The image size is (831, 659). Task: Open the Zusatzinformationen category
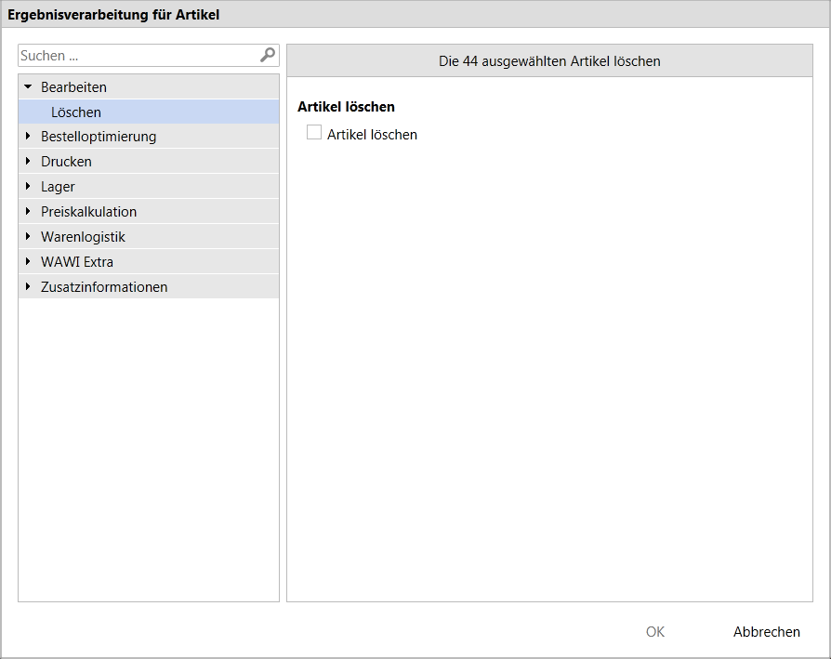pos(149,286)
